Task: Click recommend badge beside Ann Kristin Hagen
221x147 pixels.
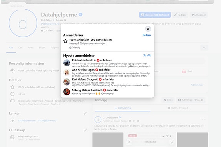Action: [96, 70]
